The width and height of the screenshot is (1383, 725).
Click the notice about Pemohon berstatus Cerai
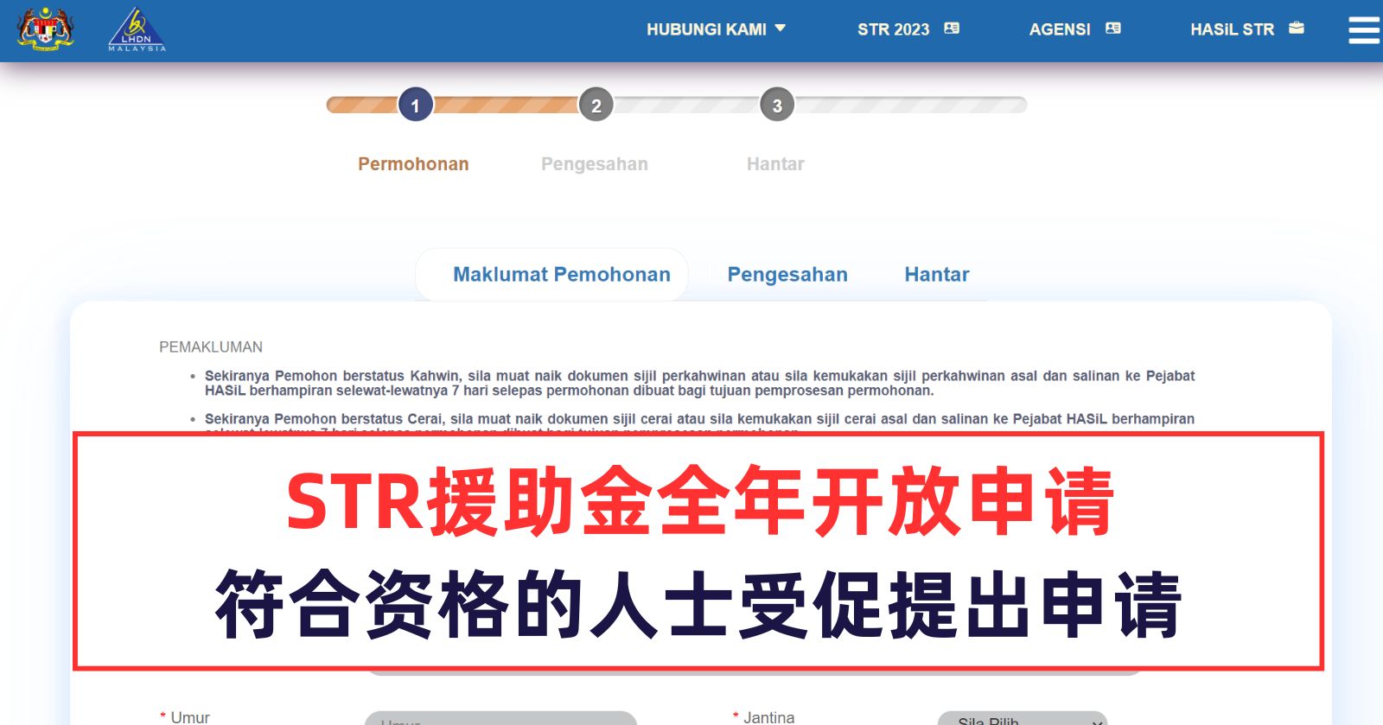pyautogui.click(x=699, y=423)
